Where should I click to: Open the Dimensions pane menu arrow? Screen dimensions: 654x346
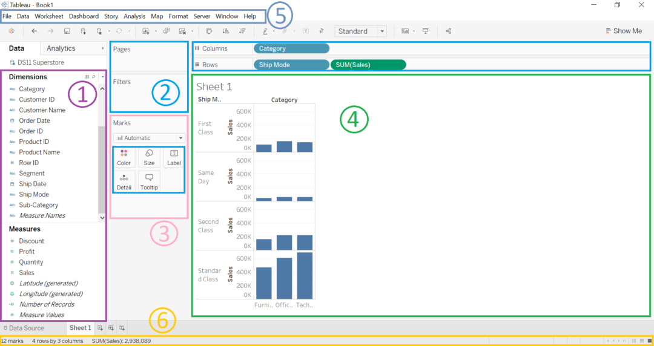102,77
